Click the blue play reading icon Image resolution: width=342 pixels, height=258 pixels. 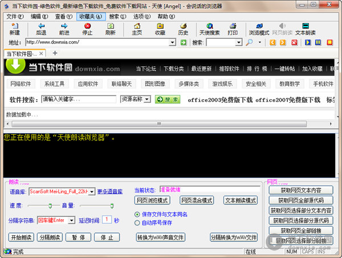pyautogui.click(x=308, y=42)
